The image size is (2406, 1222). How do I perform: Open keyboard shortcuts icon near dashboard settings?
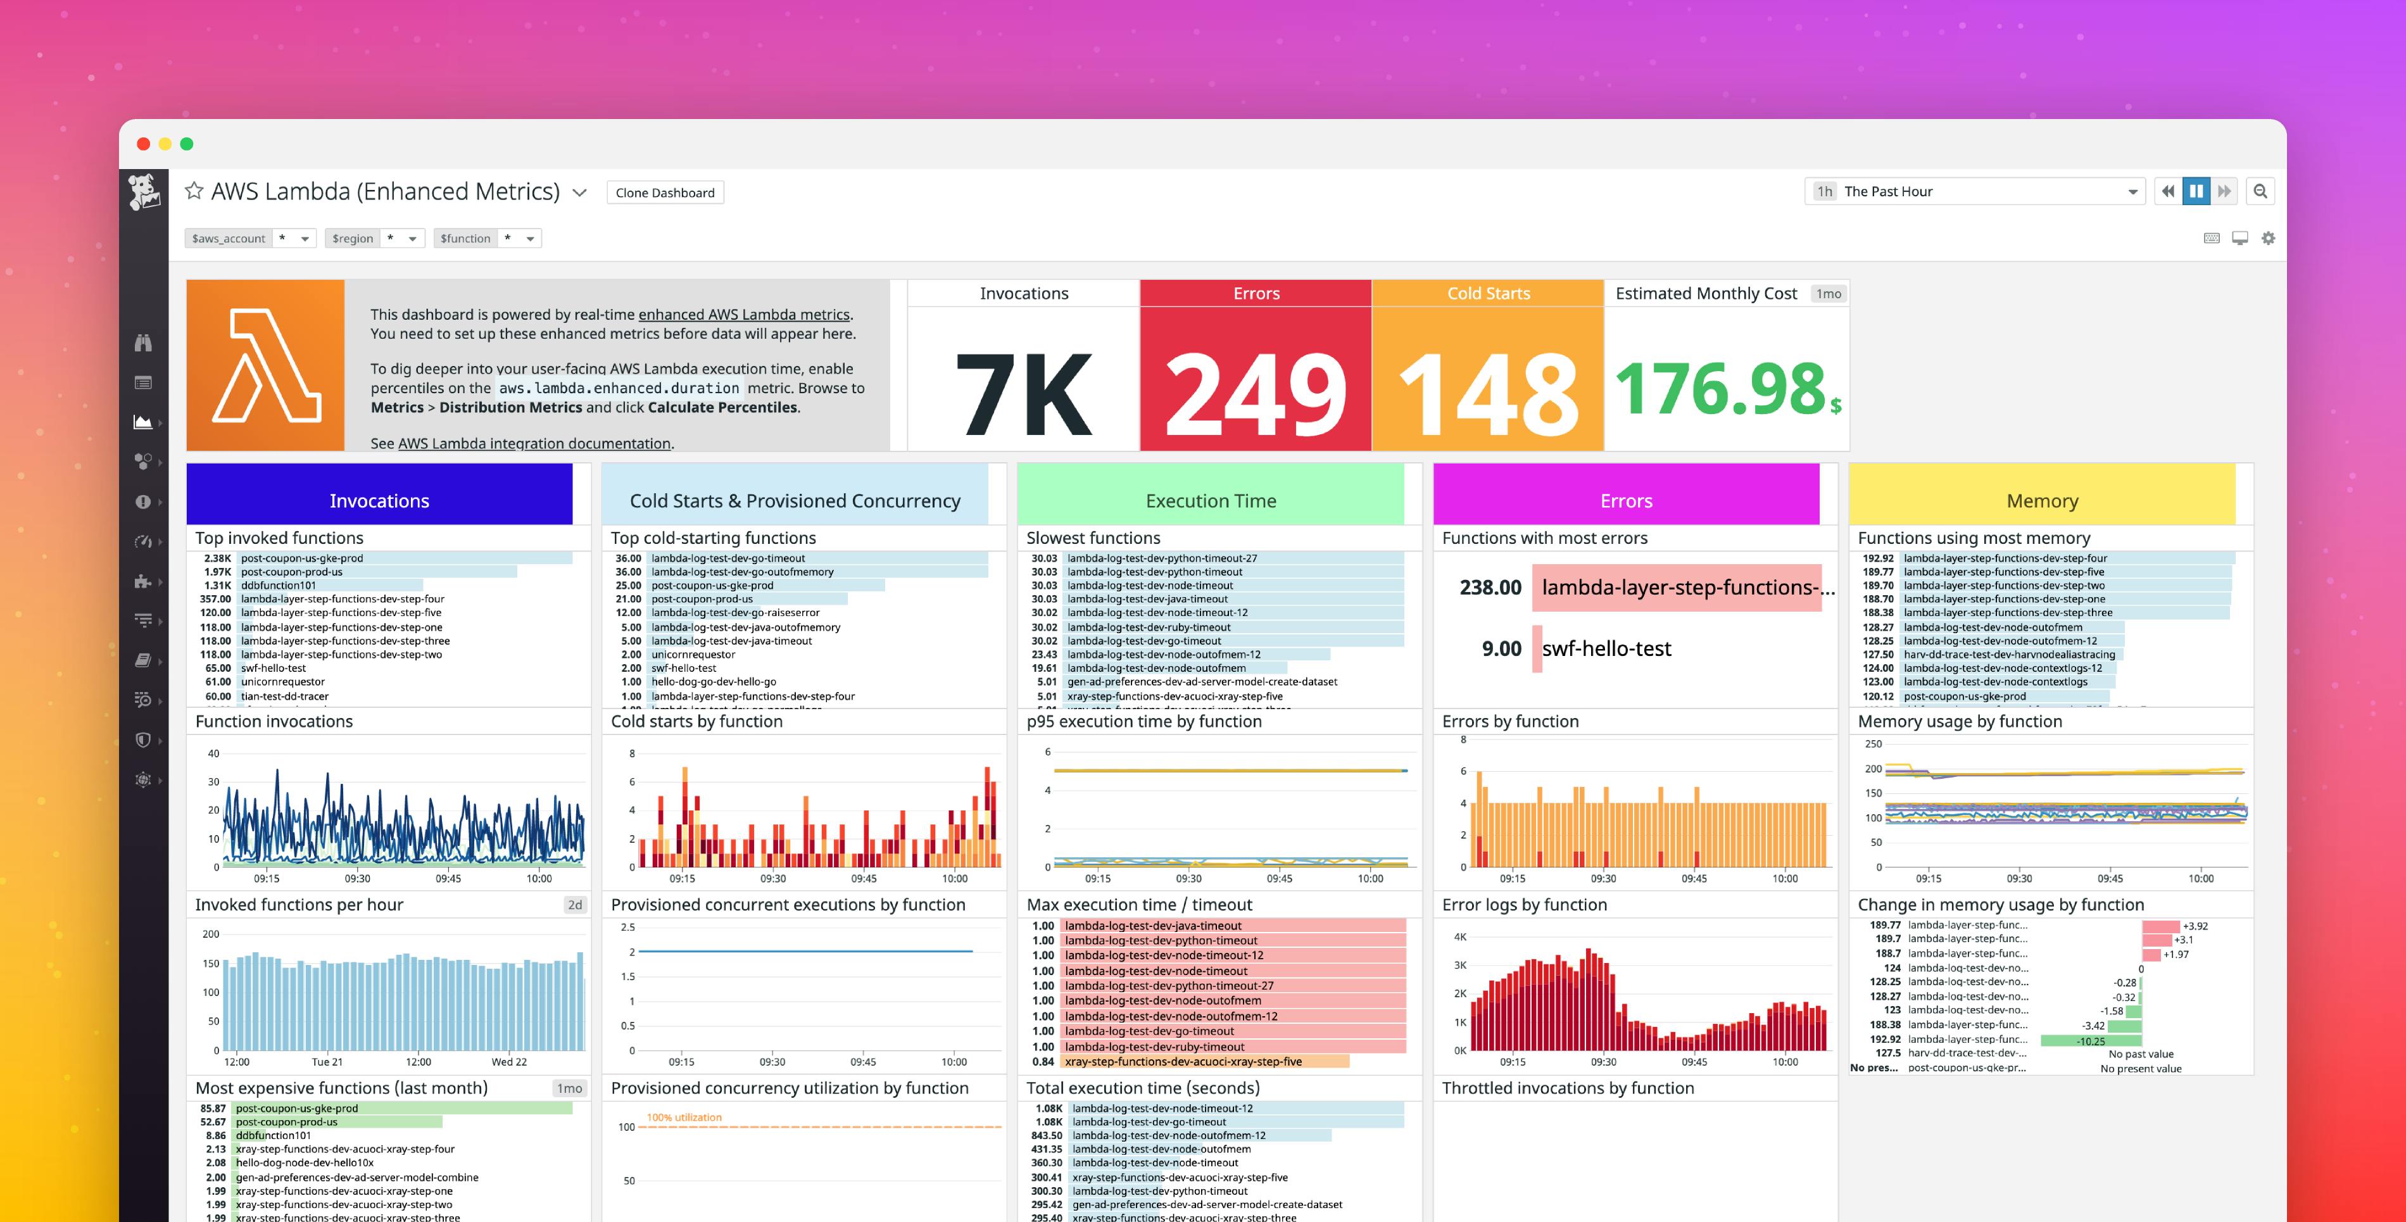tap(2212, 239)
